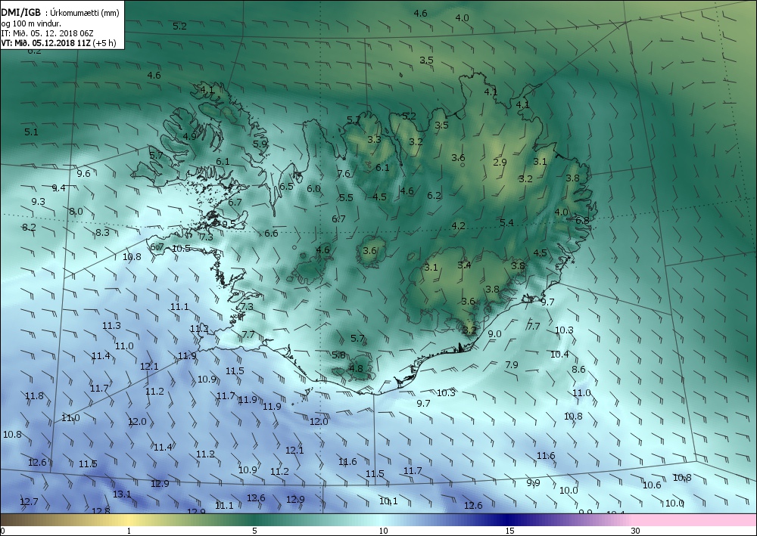757x536 pixels.
Task: Click the map value 4.9
Action: 190,136
